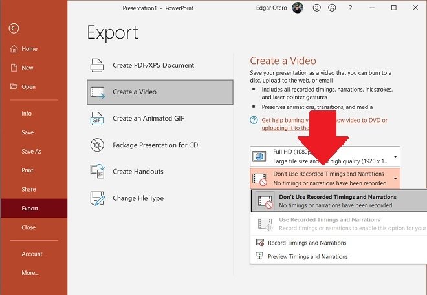Select Create PDF/XPS Document option
The width and height of the screenshot is (427, 295).
click(x=160, y=65)
